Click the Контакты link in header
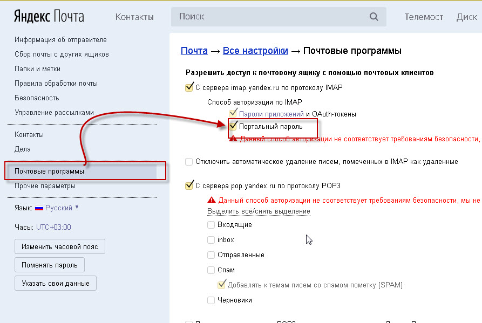Image resolution: width=482 pixels, height=323 pixels. click(x=134, y=17)
